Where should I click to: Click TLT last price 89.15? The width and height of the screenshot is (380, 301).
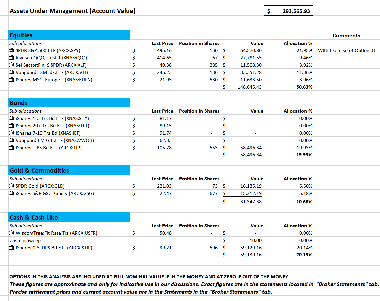point(166,126)
